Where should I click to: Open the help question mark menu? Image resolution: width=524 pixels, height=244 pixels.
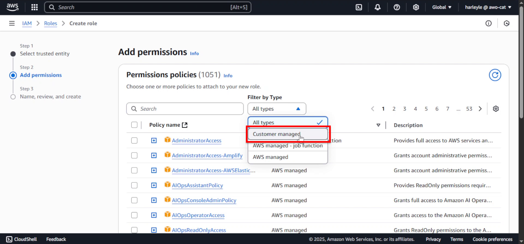click(x=397, y=7)
